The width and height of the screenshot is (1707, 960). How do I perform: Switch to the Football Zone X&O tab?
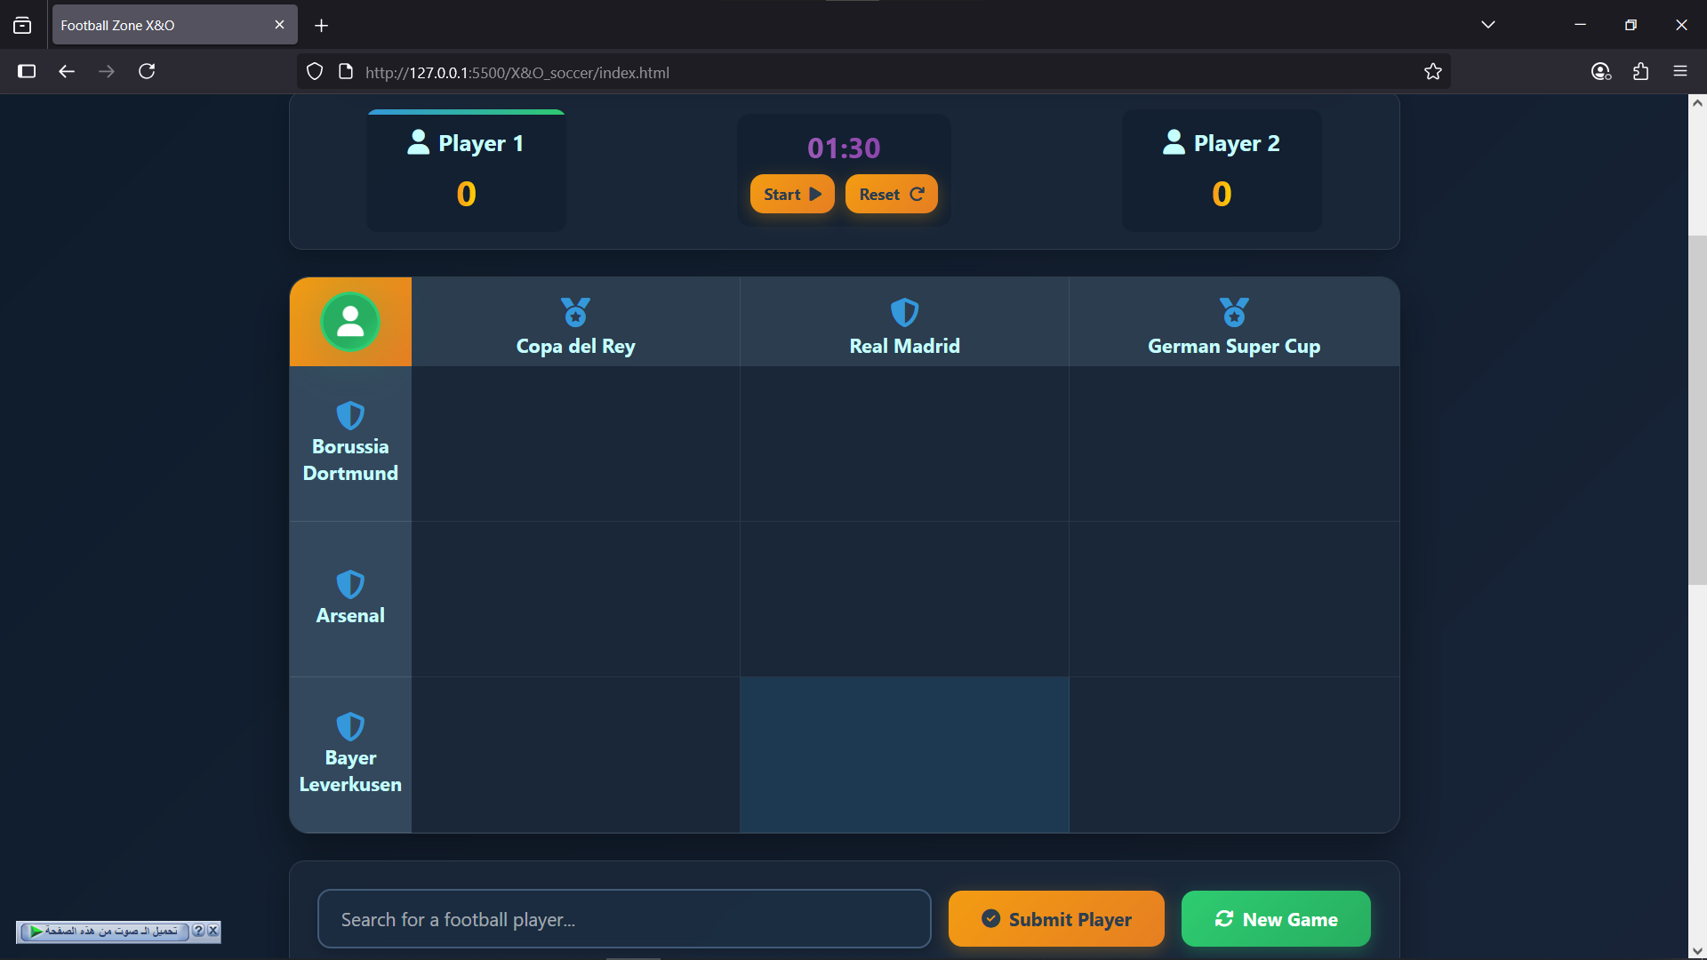[174, 25]
